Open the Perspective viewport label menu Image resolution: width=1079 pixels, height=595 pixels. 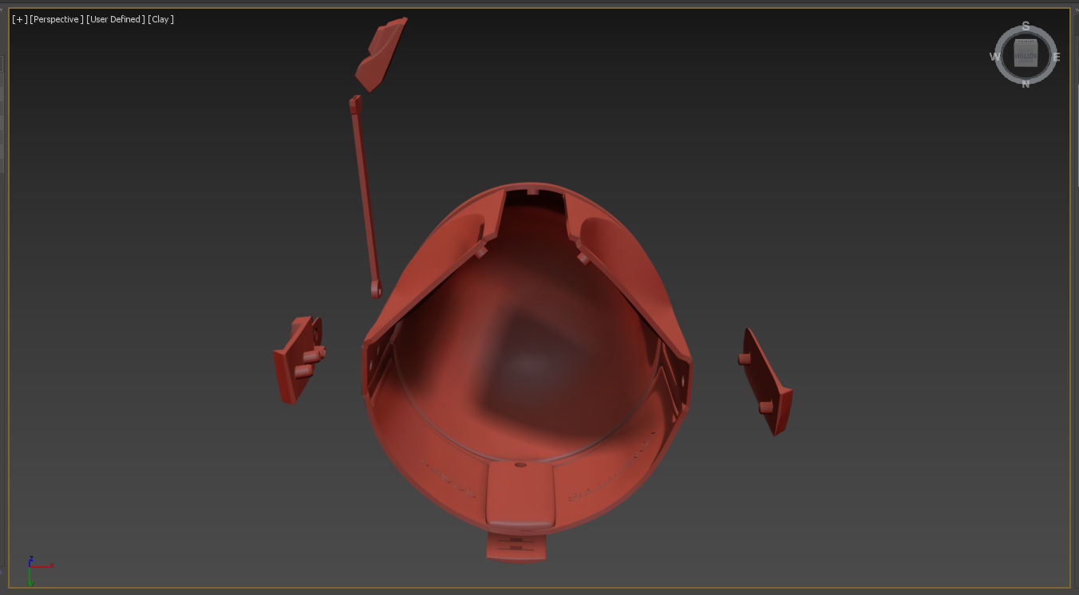click(x=57, y=19)
